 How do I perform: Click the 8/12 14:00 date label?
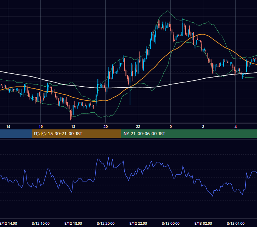(x=8, y=223)
